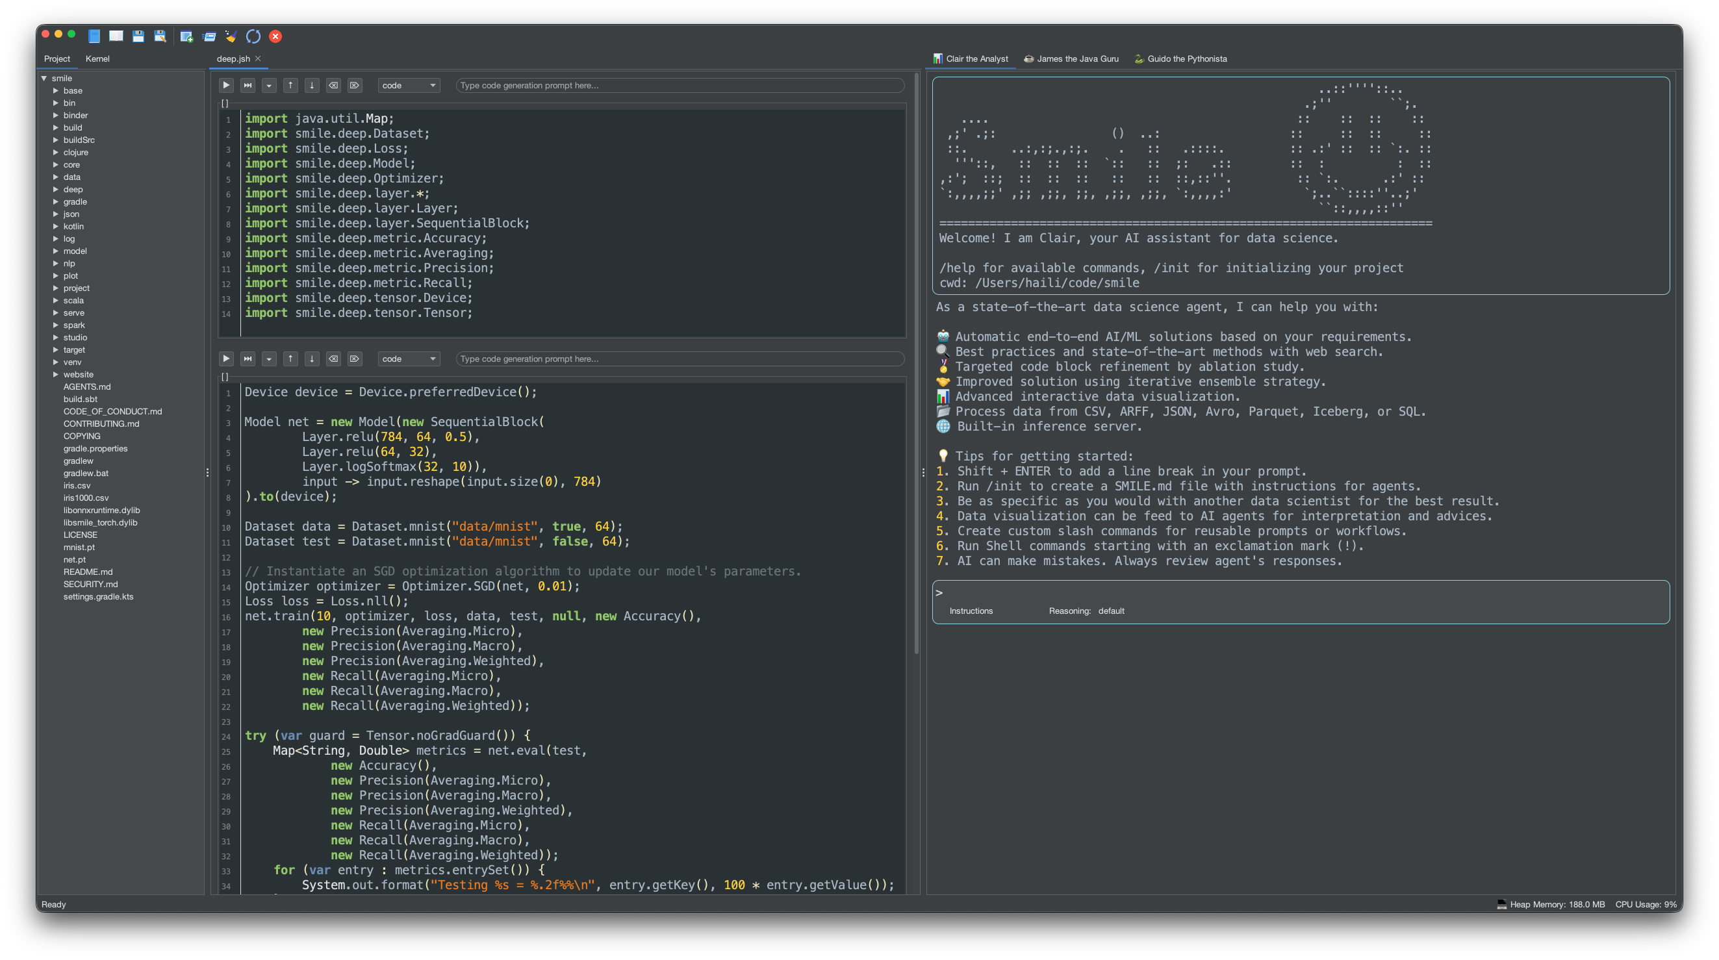Close the deep.jsh tab

[257, 58]
